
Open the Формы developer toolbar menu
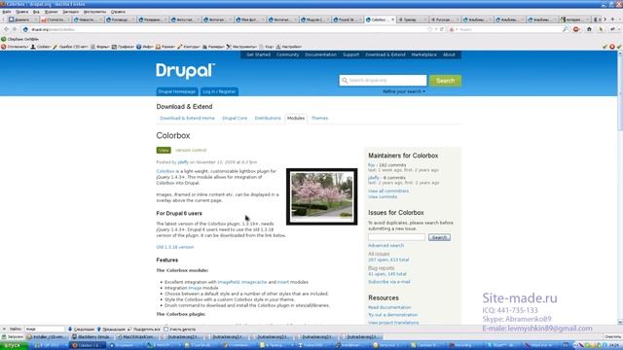coord(100,47)
